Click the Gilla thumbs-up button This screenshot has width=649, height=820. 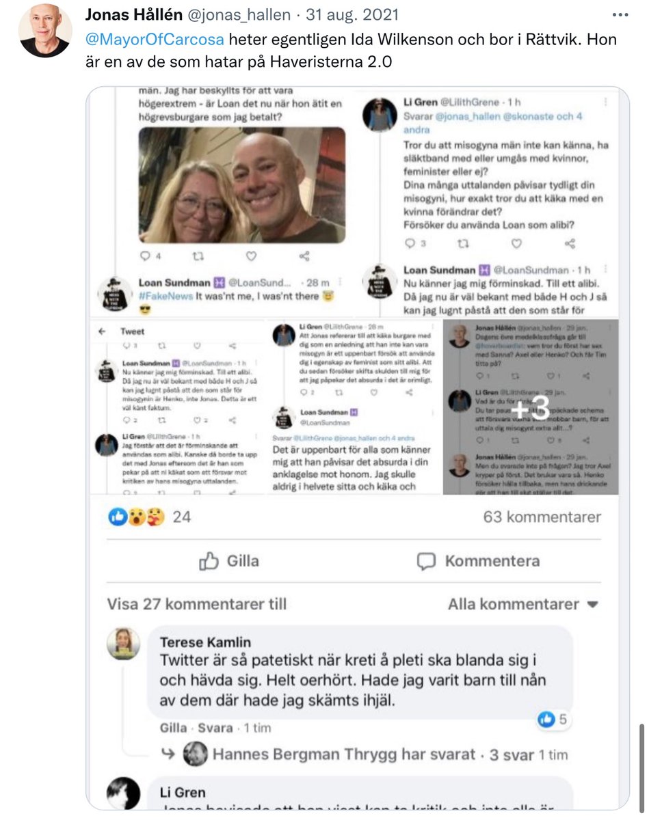(229, 561)
